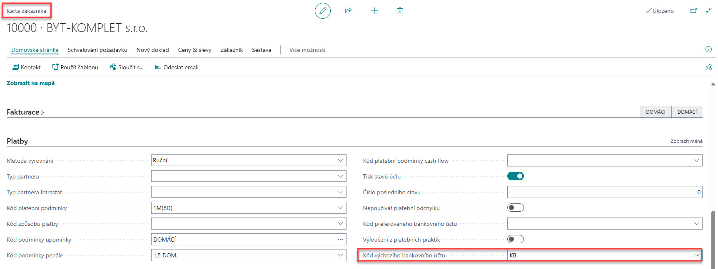Click the share icon
The height and width of the screenshot is (269, 718).
coord(348,11)
